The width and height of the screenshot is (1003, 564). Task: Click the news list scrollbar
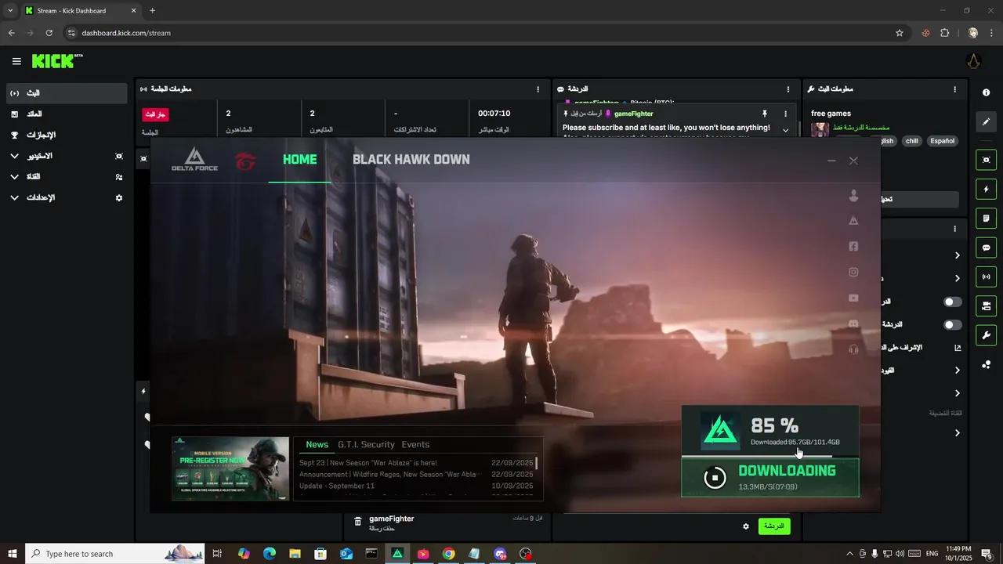(x=537, y=464)
